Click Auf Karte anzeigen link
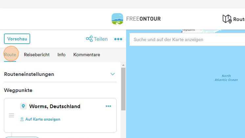Screen dimensions: 245x138 (43, 119)
